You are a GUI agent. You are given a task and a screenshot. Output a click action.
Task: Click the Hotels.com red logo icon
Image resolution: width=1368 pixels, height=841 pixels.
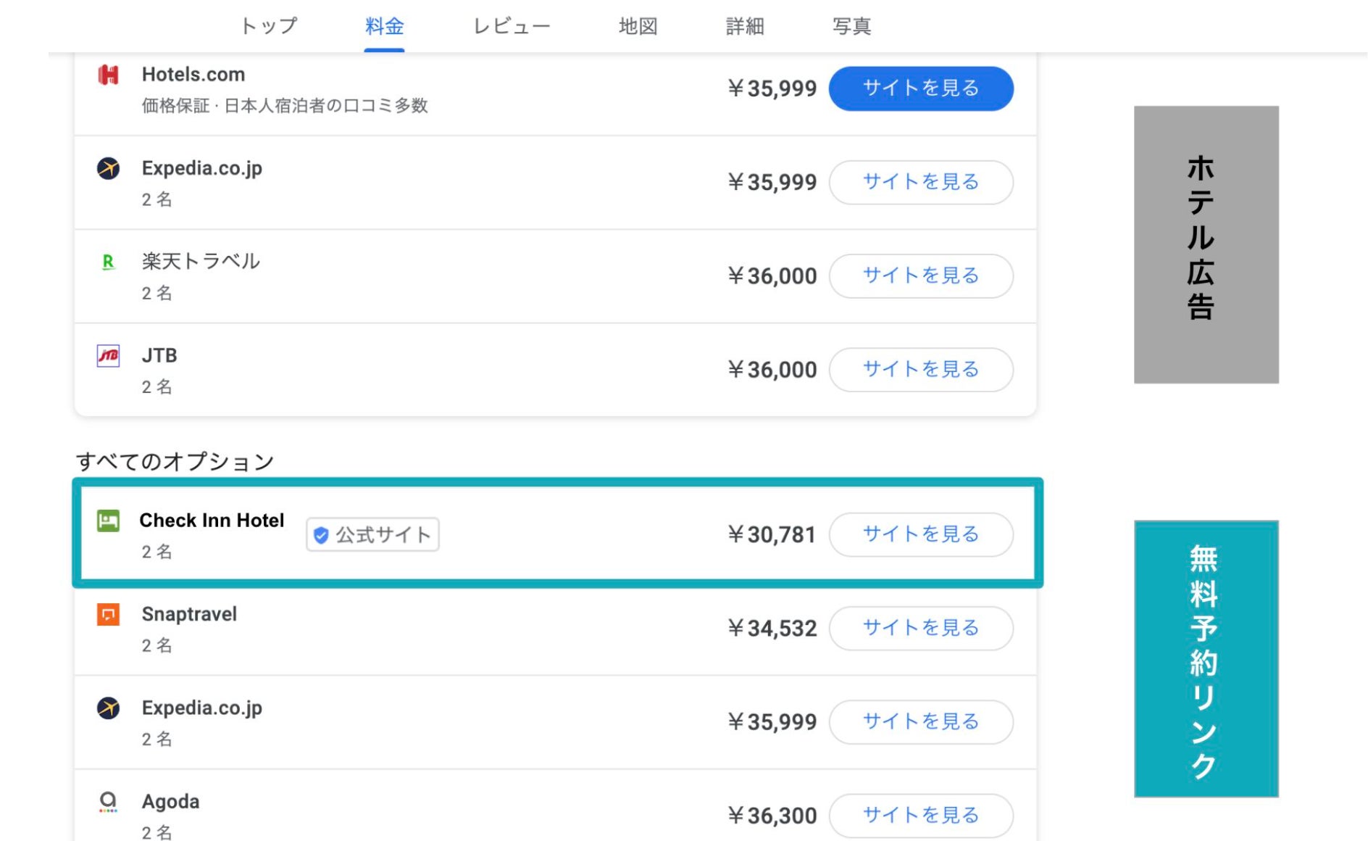(108, 75)
